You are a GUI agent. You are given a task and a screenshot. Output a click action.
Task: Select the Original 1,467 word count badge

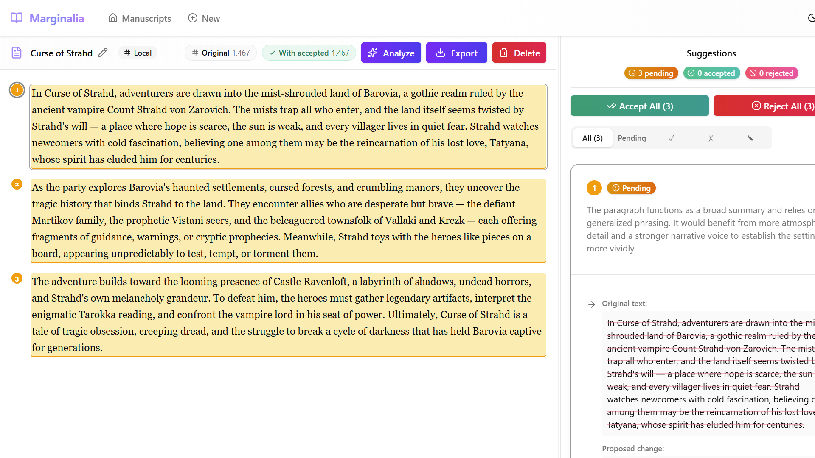[x=221, y=53]
